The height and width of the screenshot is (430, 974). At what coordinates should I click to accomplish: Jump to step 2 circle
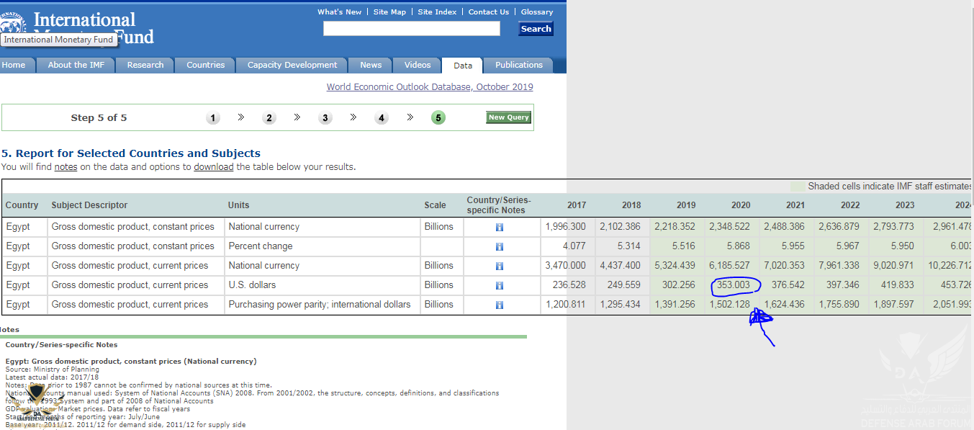pos(269,118)
